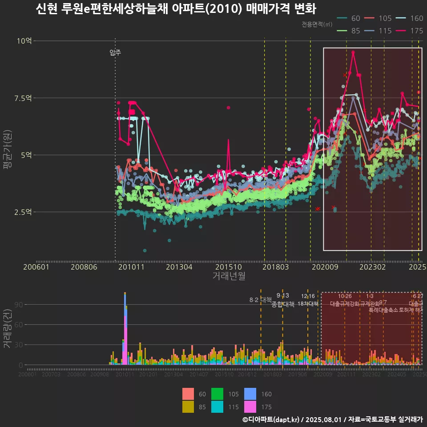Click 200601 on the price chart axis
Viewport: 427px width, 427px height.
click(x=36, y=267)
